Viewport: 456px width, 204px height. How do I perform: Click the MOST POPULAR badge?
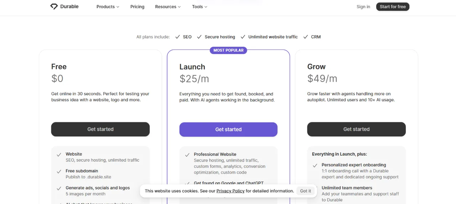click(x=228, y=50)
